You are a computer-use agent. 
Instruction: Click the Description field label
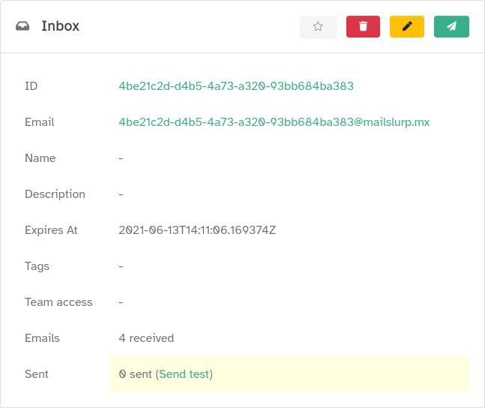(55, 194)
